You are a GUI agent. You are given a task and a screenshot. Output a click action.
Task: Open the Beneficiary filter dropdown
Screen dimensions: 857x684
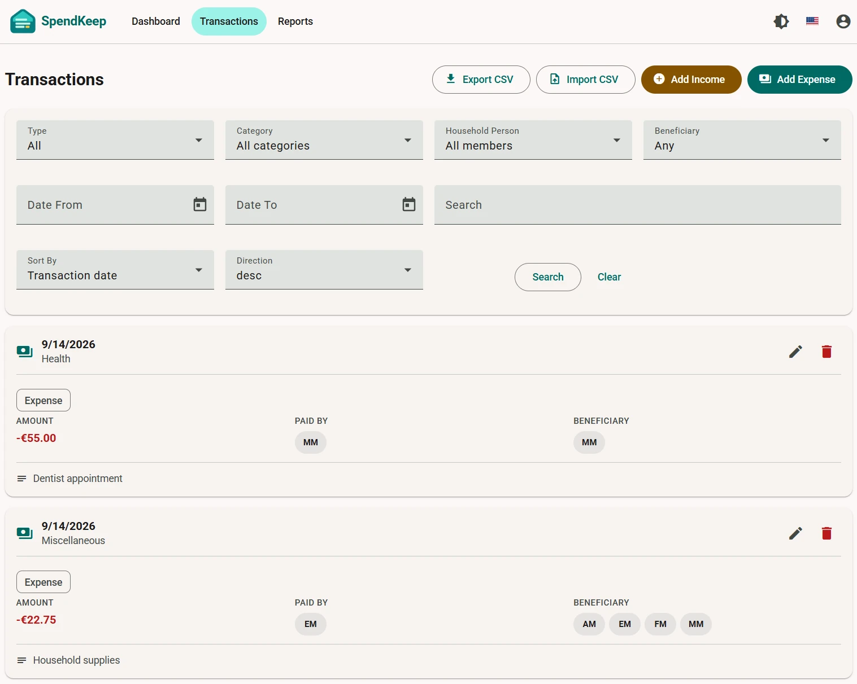742,140
